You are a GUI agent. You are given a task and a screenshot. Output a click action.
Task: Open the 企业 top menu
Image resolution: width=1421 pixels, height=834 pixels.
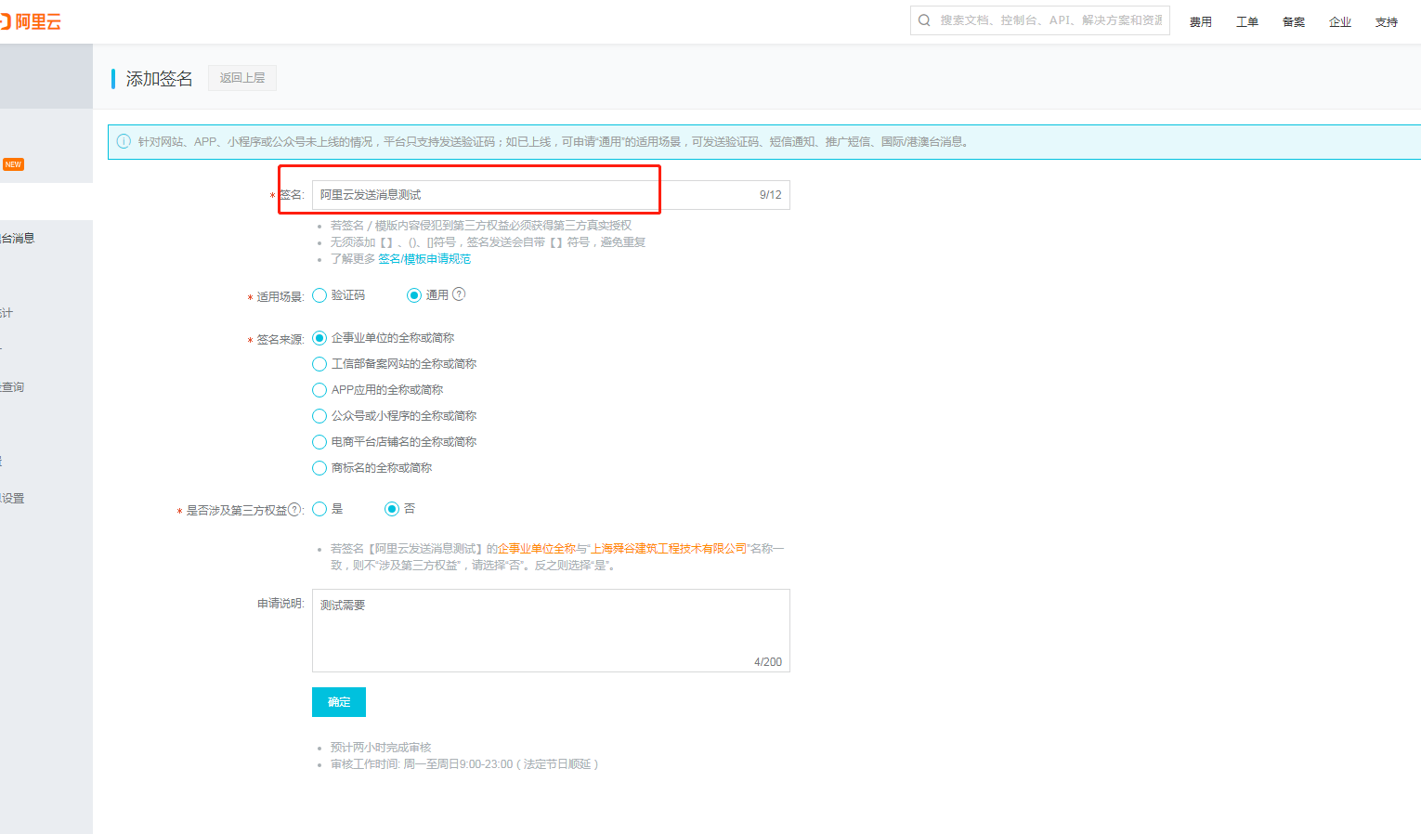1340,22
